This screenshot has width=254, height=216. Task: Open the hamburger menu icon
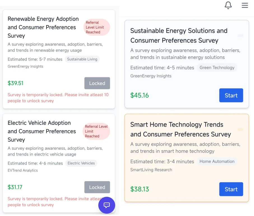point(245,5)
